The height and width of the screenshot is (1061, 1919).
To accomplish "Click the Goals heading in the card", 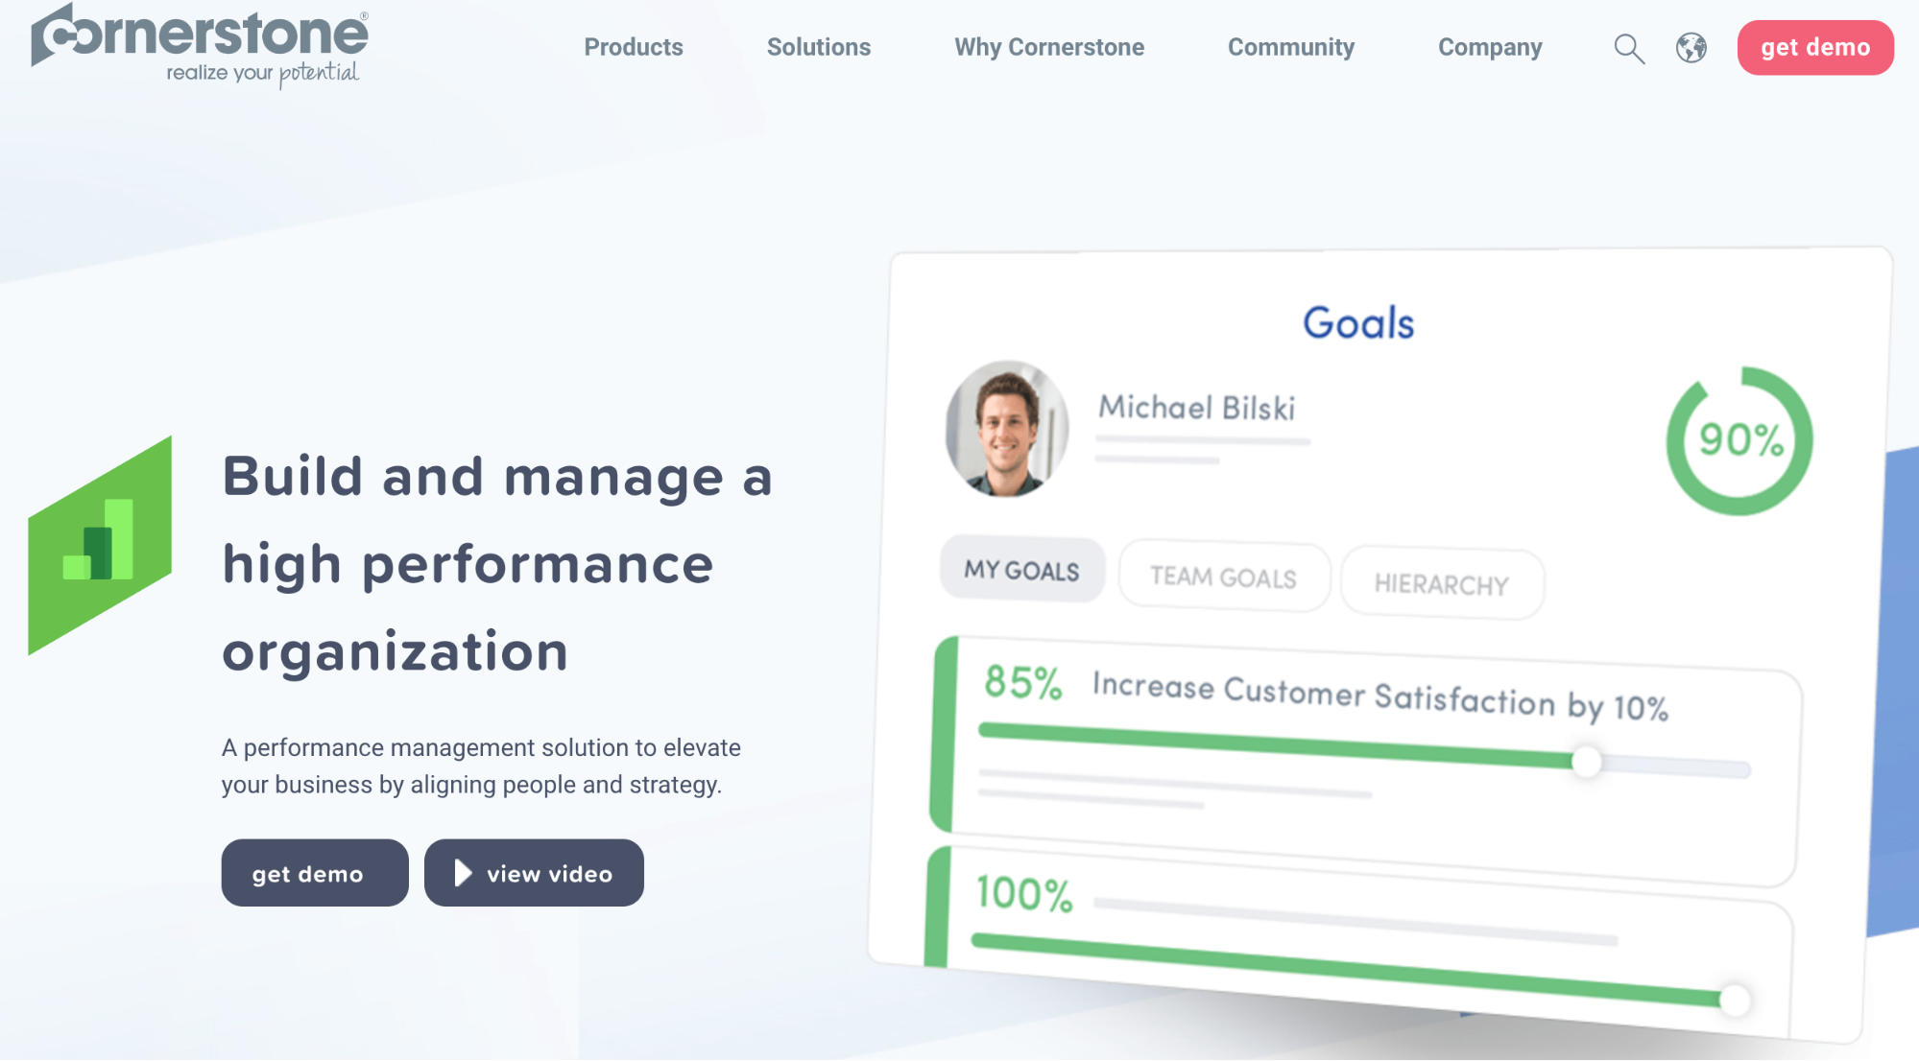I will (x=1358, y=322).
